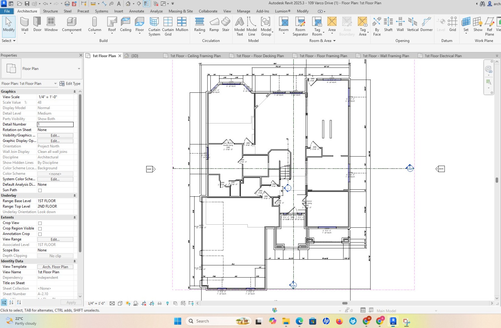Check the Sun Path option
Viewport: 501px width, 328px height.
(x=40, y=190)
